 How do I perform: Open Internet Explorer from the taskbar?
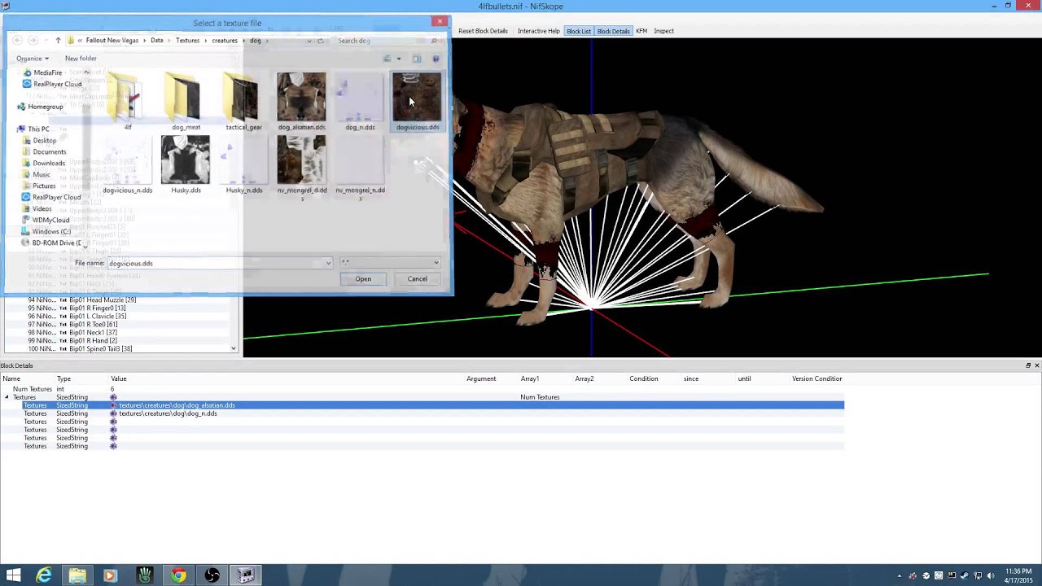44,575
